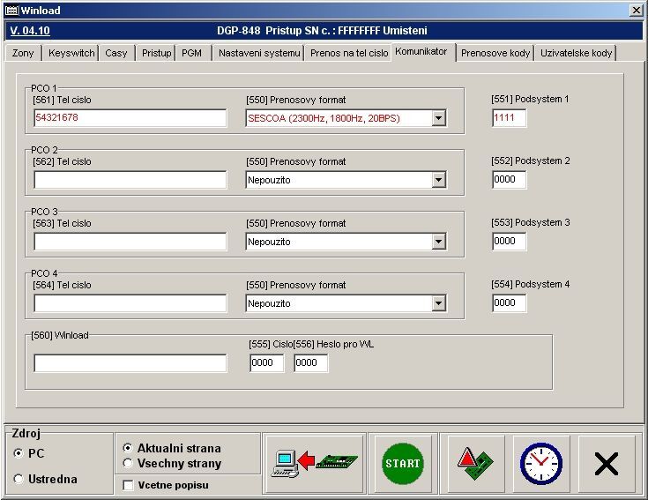Focus the Podsystem 1 code field

[x=509, y=118]
